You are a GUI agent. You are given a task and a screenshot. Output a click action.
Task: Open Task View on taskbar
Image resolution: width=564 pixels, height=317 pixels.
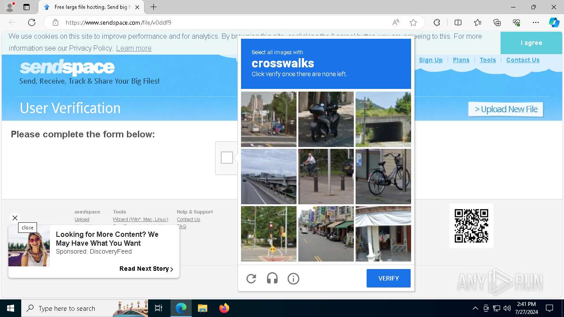pyautogui.click(x=159, y=308)
